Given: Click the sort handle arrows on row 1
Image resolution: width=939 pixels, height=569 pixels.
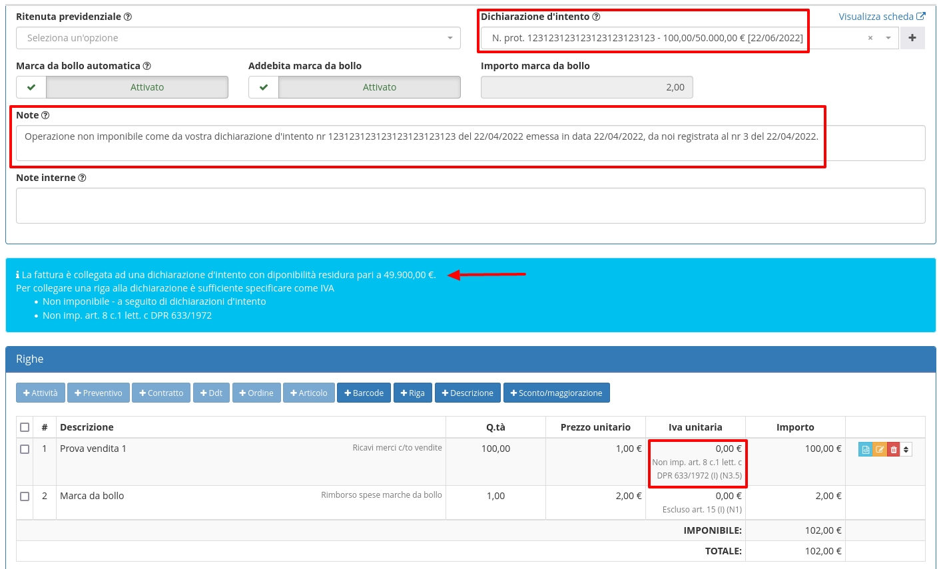Looking at the screenshot, I should click(906, 450).
